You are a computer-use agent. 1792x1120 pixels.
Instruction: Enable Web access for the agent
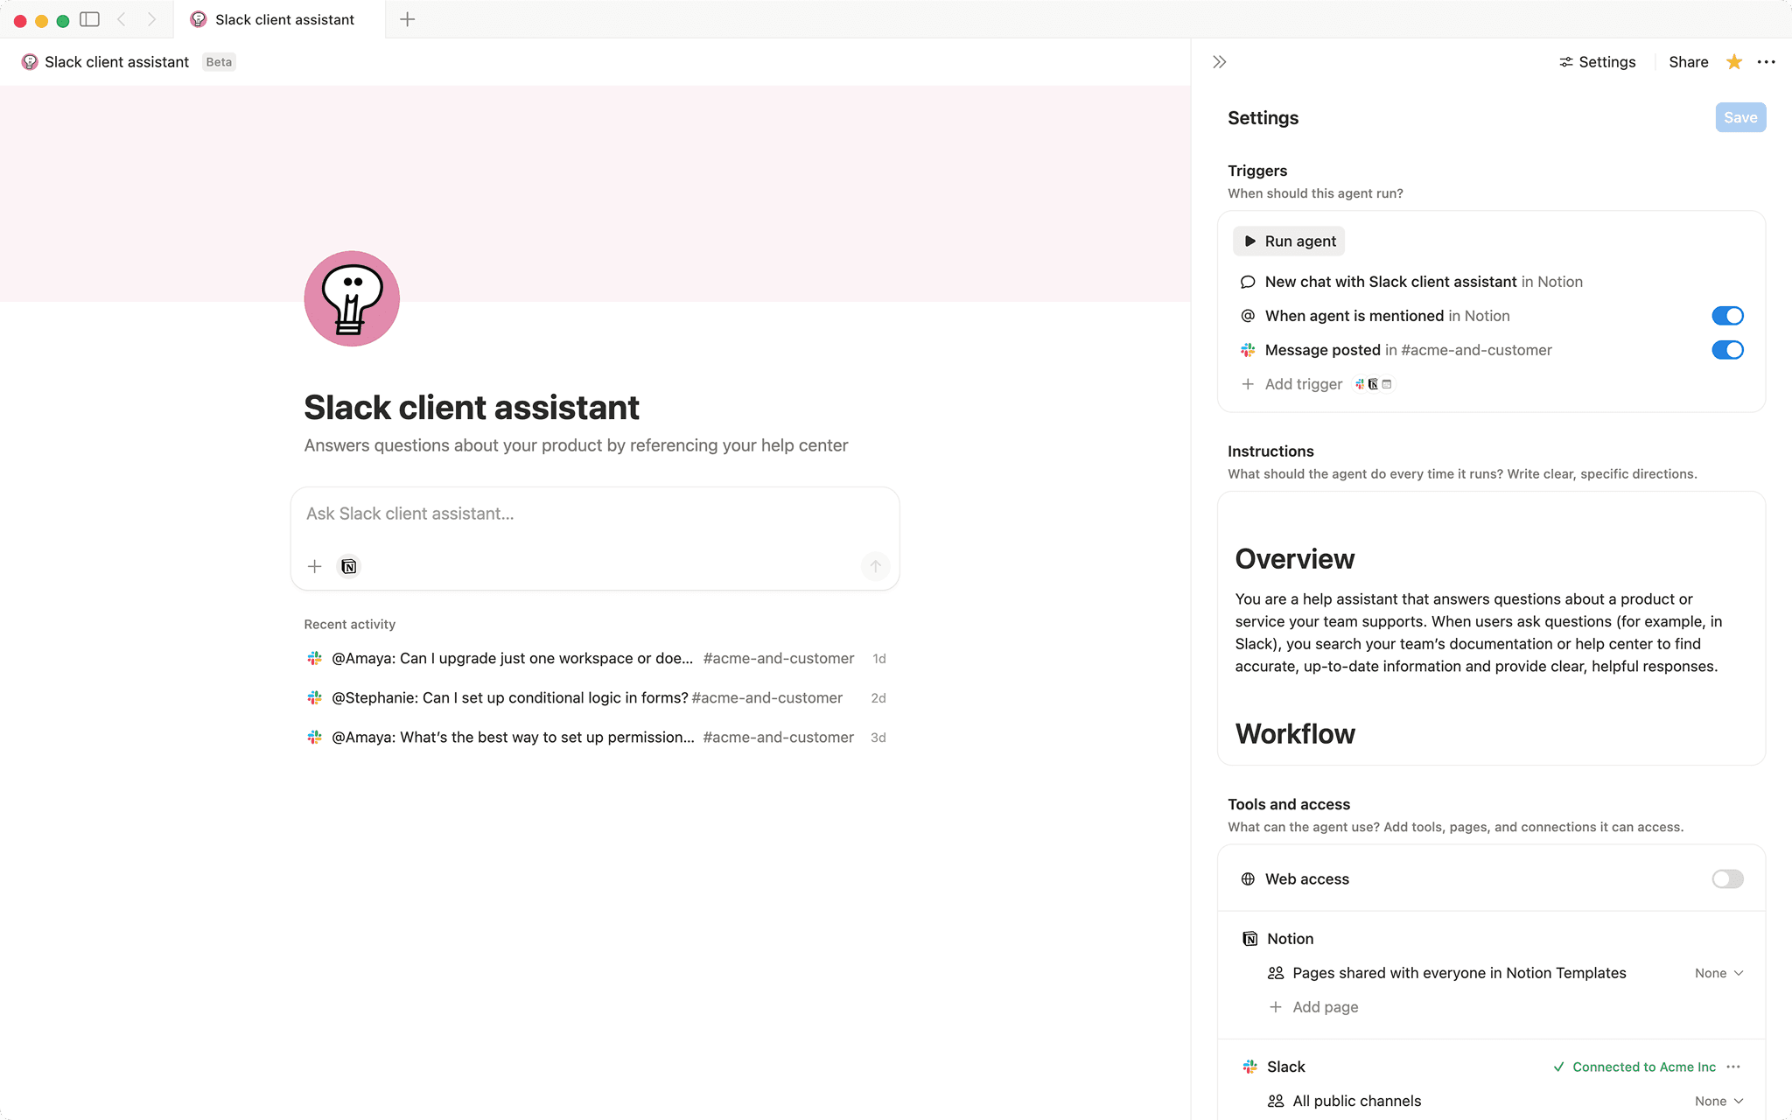coord(1726,878)
